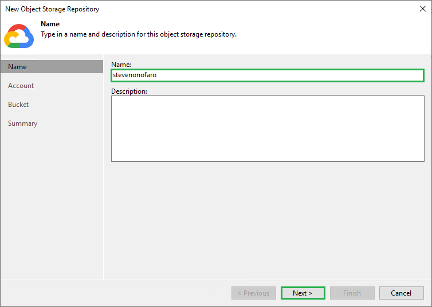Click the Finish button
The height and width of the screenshot is (307, 432).
[x=352, y=293]
